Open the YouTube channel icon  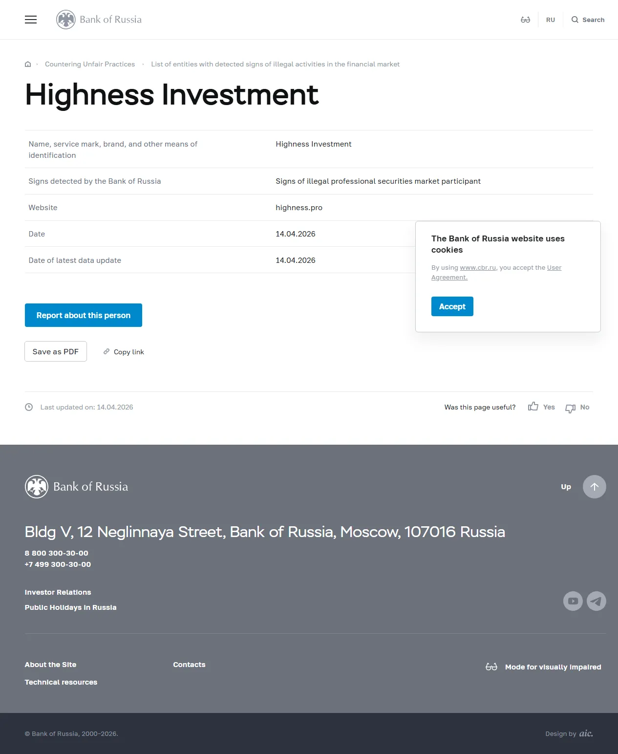click(x=573, y=601)
